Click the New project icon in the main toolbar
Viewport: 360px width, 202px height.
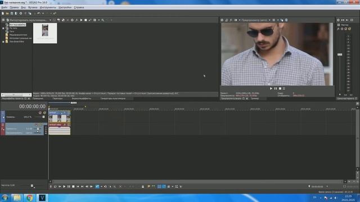3,13
